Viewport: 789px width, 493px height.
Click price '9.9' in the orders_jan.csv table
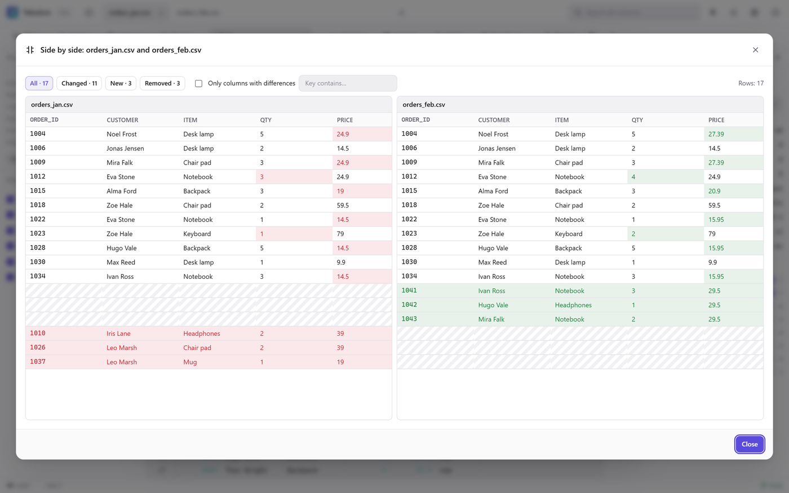point(341,263)
